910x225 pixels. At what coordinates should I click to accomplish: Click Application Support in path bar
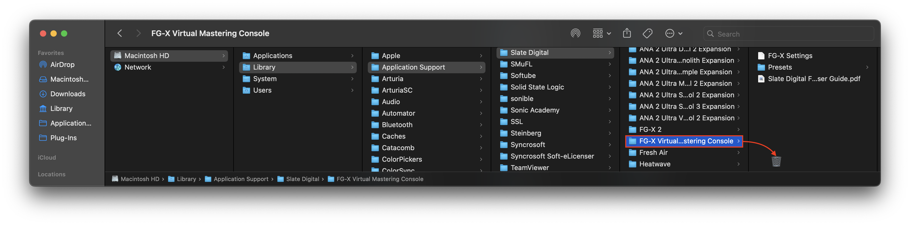coord(237,179)
